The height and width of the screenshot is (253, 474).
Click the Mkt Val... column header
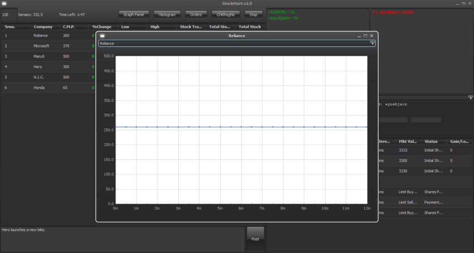tap(407, 141)
